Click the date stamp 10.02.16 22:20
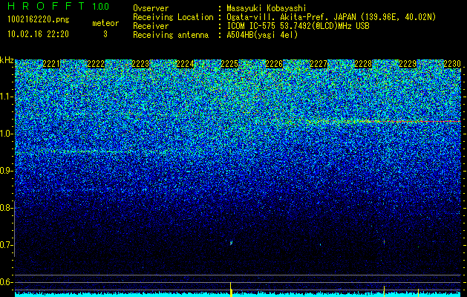 [x=38, y=34]
